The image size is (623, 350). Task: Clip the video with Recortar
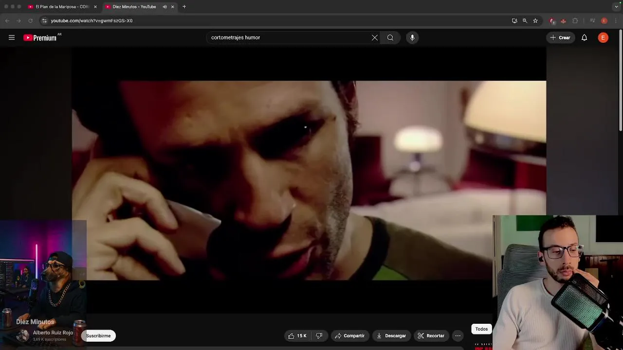(x=431, y=335)
